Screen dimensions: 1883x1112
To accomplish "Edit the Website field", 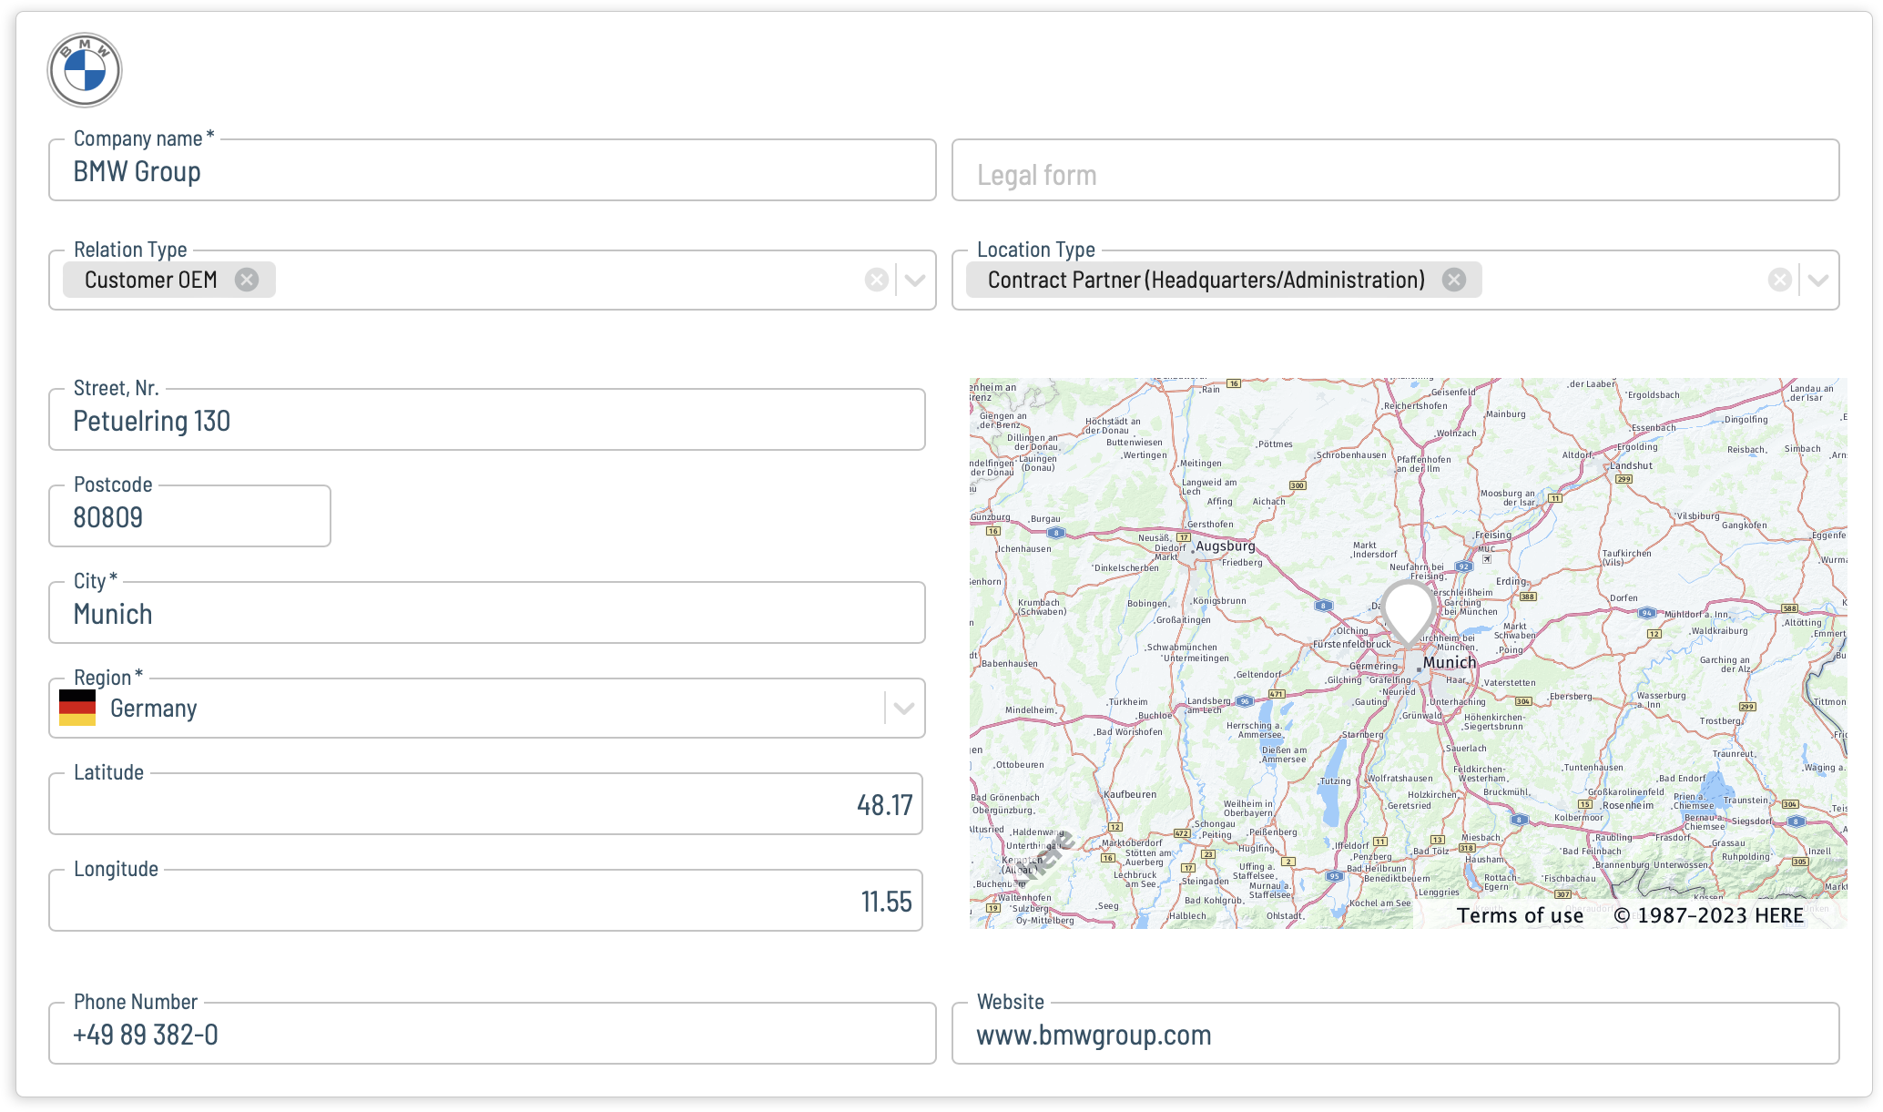I will coord(1396,1034).
